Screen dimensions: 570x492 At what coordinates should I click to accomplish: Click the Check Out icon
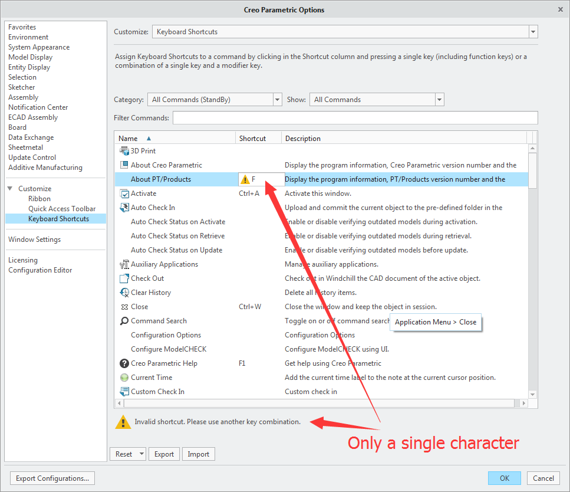(x=124, y=278)
